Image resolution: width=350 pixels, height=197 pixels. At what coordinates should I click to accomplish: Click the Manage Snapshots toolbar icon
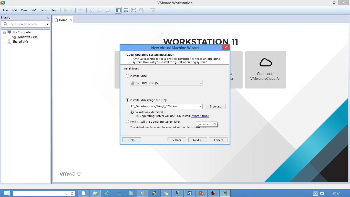[108, 10]
